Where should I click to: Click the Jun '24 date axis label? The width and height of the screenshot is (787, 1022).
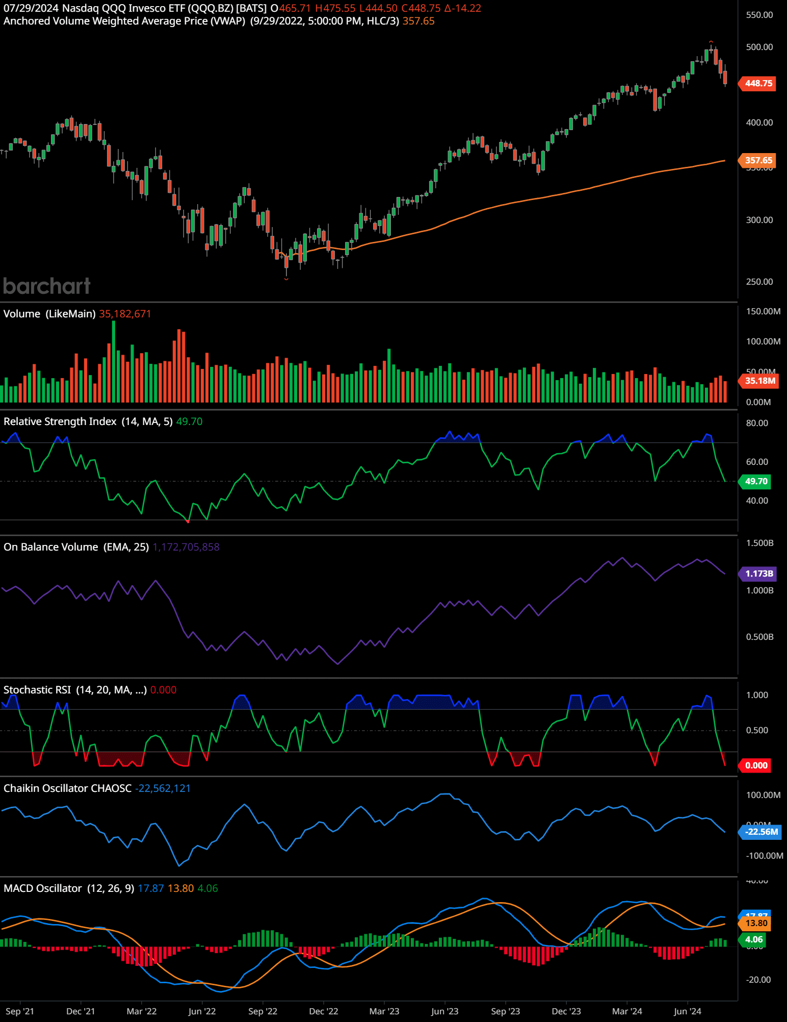coord(688,1011)
